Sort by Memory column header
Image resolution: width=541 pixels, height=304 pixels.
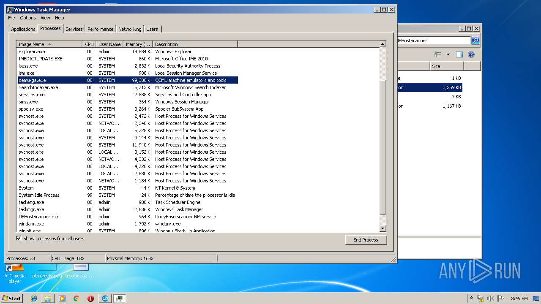(138, 44)
